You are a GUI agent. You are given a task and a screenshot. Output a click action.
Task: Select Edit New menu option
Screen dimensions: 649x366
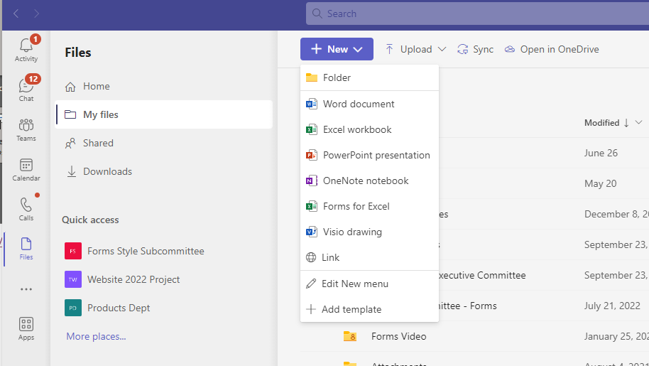369,284
